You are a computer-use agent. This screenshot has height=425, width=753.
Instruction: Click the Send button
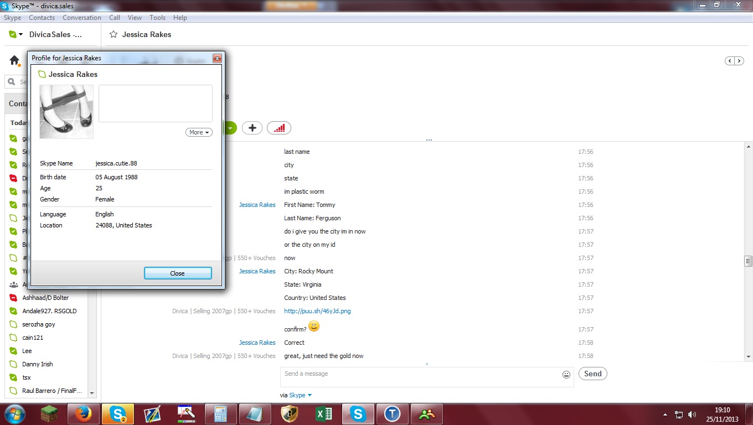tap(592, 374)
